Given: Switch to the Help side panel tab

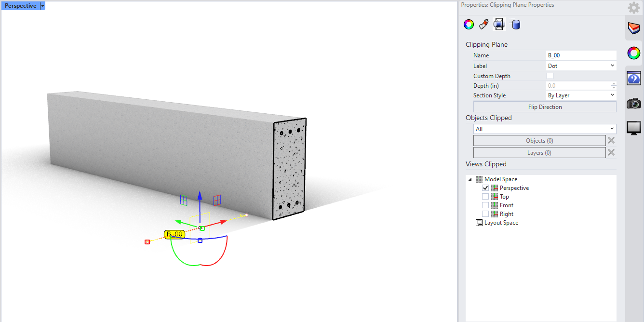Looking at the screenshot, I should coord(634,78).
